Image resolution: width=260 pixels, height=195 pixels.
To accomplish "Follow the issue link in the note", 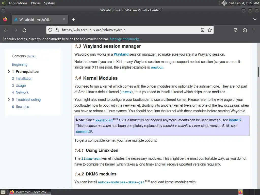I will pyautogui.click(x=233, y=120).
